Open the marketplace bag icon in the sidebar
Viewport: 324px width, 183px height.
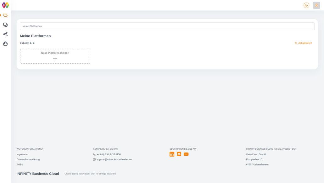coord(5,43)
